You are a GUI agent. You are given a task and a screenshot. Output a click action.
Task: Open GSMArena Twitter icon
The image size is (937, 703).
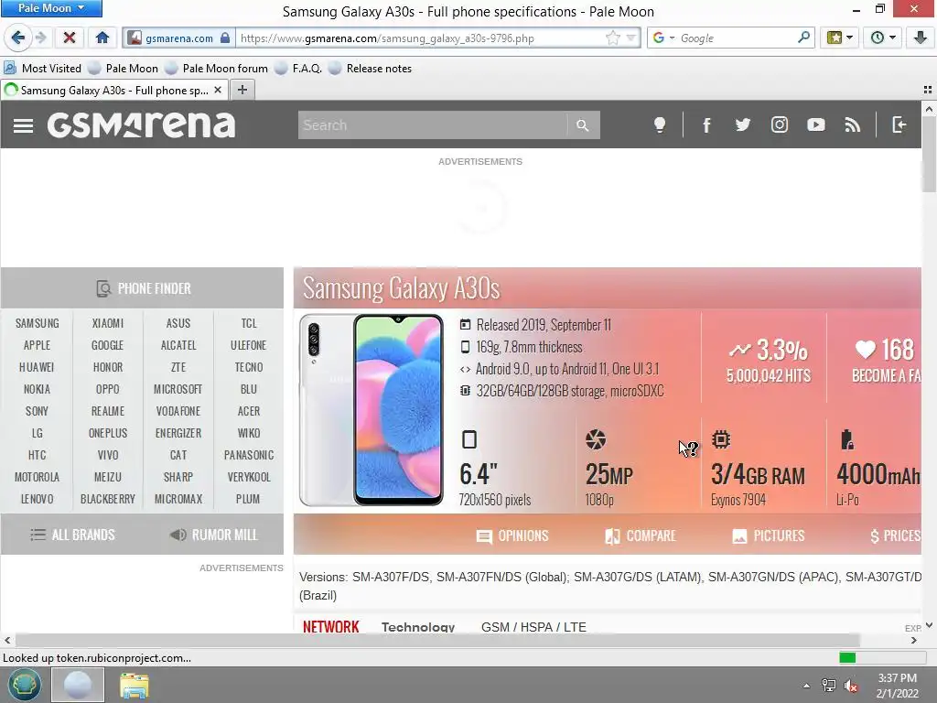(743, 124)
